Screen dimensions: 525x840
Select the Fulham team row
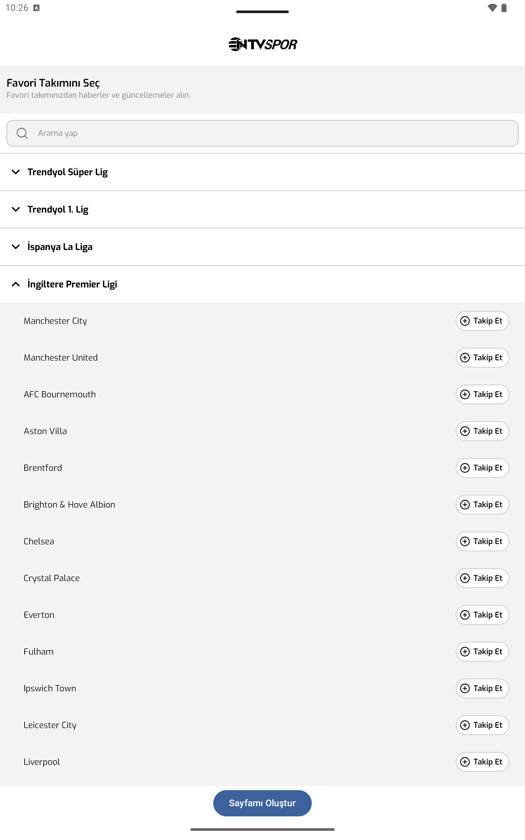point(262,652)
